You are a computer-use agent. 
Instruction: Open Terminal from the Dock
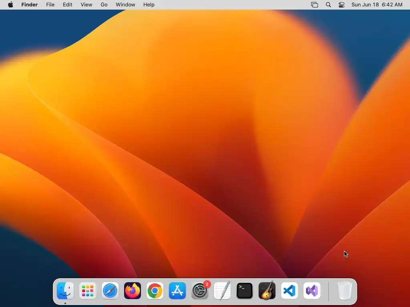pos(245,291)
